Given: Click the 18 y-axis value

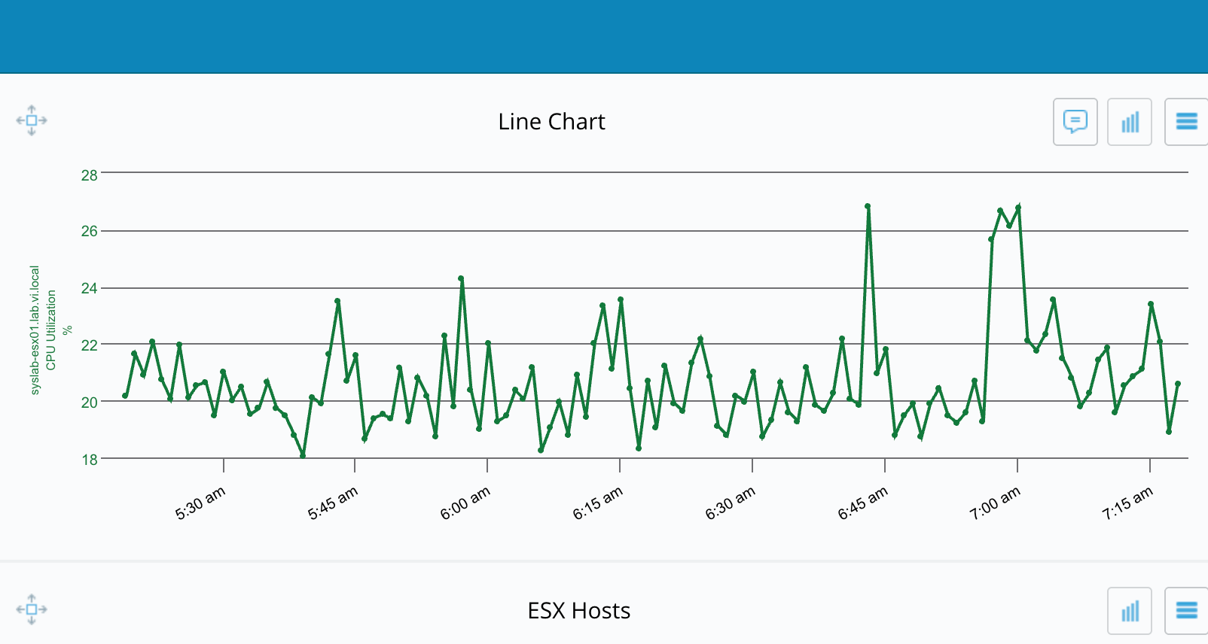Looking at the screenshot, I should coord(90,460).
